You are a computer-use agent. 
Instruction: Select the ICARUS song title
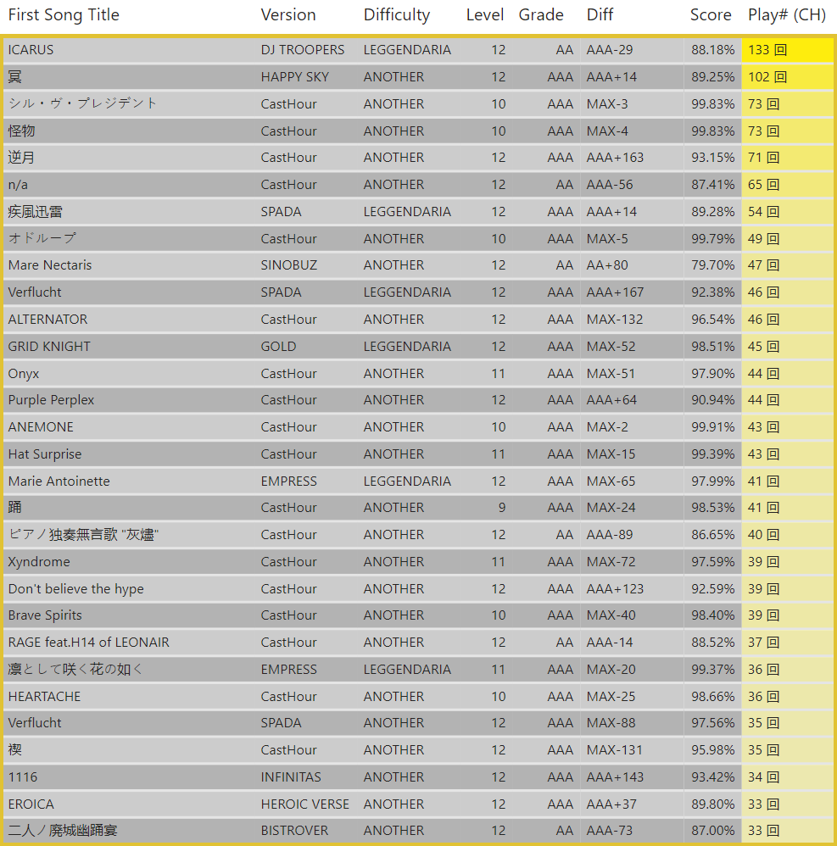click(x=31, y=50)
